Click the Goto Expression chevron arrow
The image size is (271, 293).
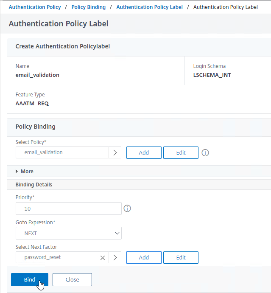(x=117, y=233)
